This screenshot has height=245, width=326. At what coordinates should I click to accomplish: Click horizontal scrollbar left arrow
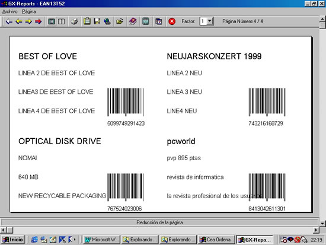tap(3, 230)
